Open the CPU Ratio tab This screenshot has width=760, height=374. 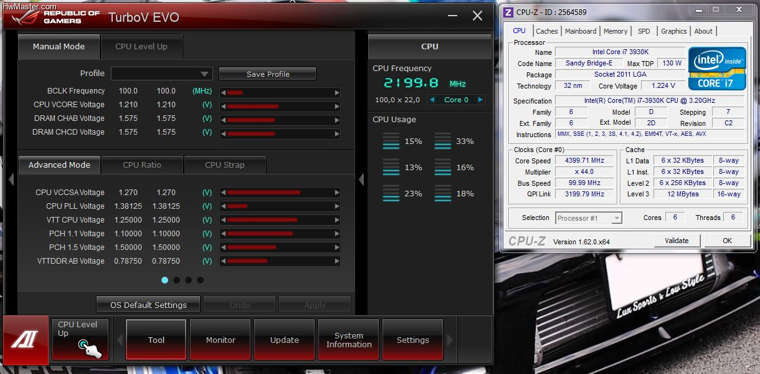(142, 165)
